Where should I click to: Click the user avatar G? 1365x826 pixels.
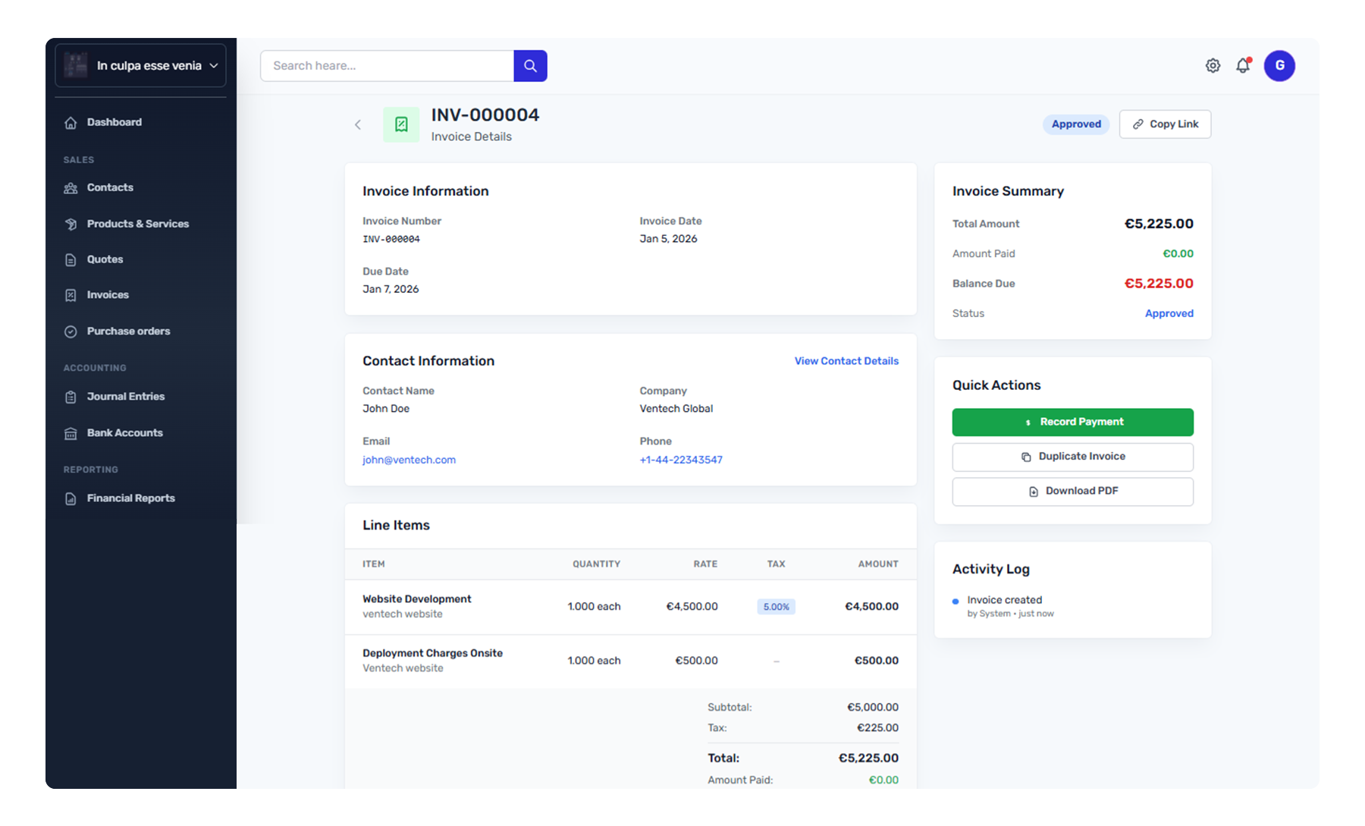coord(1279,66)
